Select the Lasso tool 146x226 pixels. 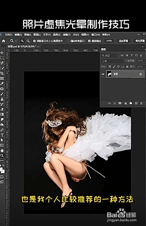tap(2, 63)
